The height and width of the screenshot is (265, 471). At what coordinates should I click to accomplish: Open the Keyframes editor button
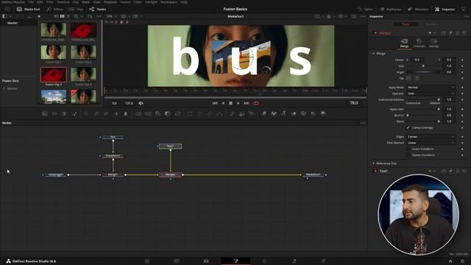click(x=390, y=10)
